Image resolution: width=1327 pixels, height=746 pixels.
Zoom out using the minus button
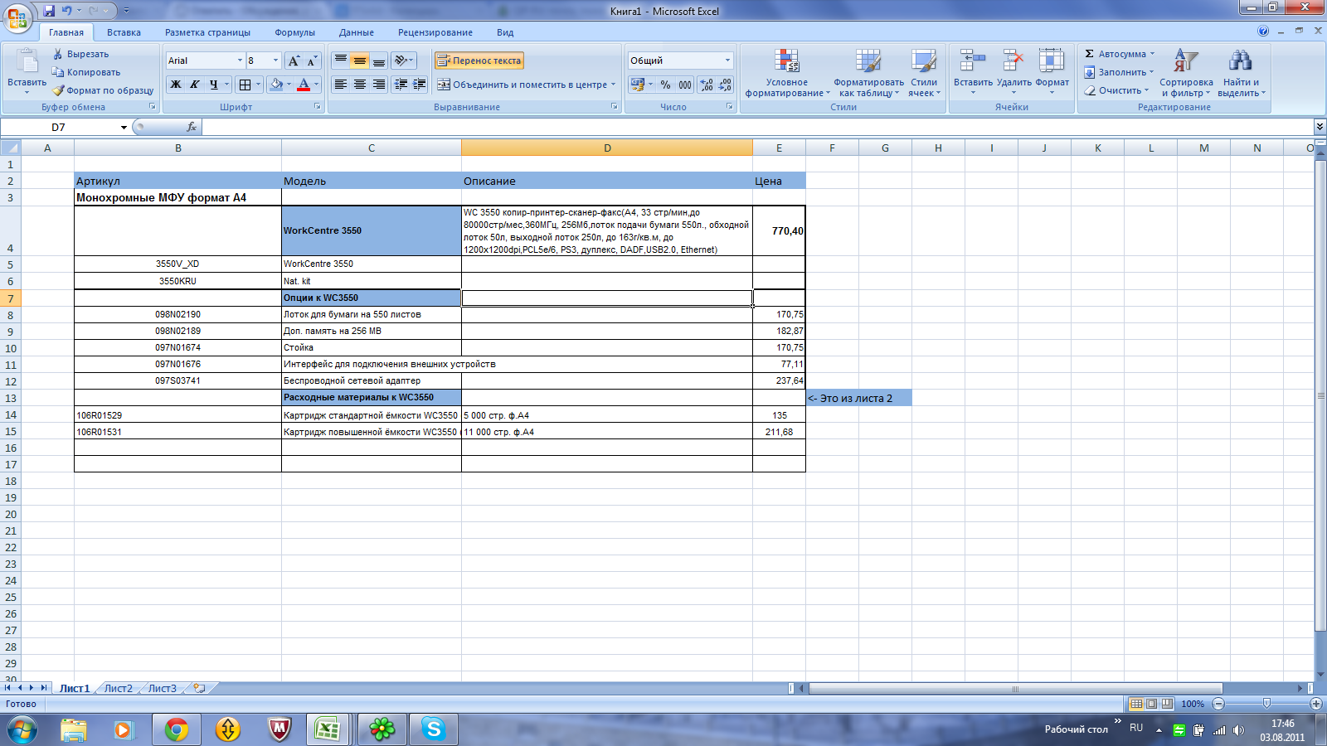pos(1218,704)
